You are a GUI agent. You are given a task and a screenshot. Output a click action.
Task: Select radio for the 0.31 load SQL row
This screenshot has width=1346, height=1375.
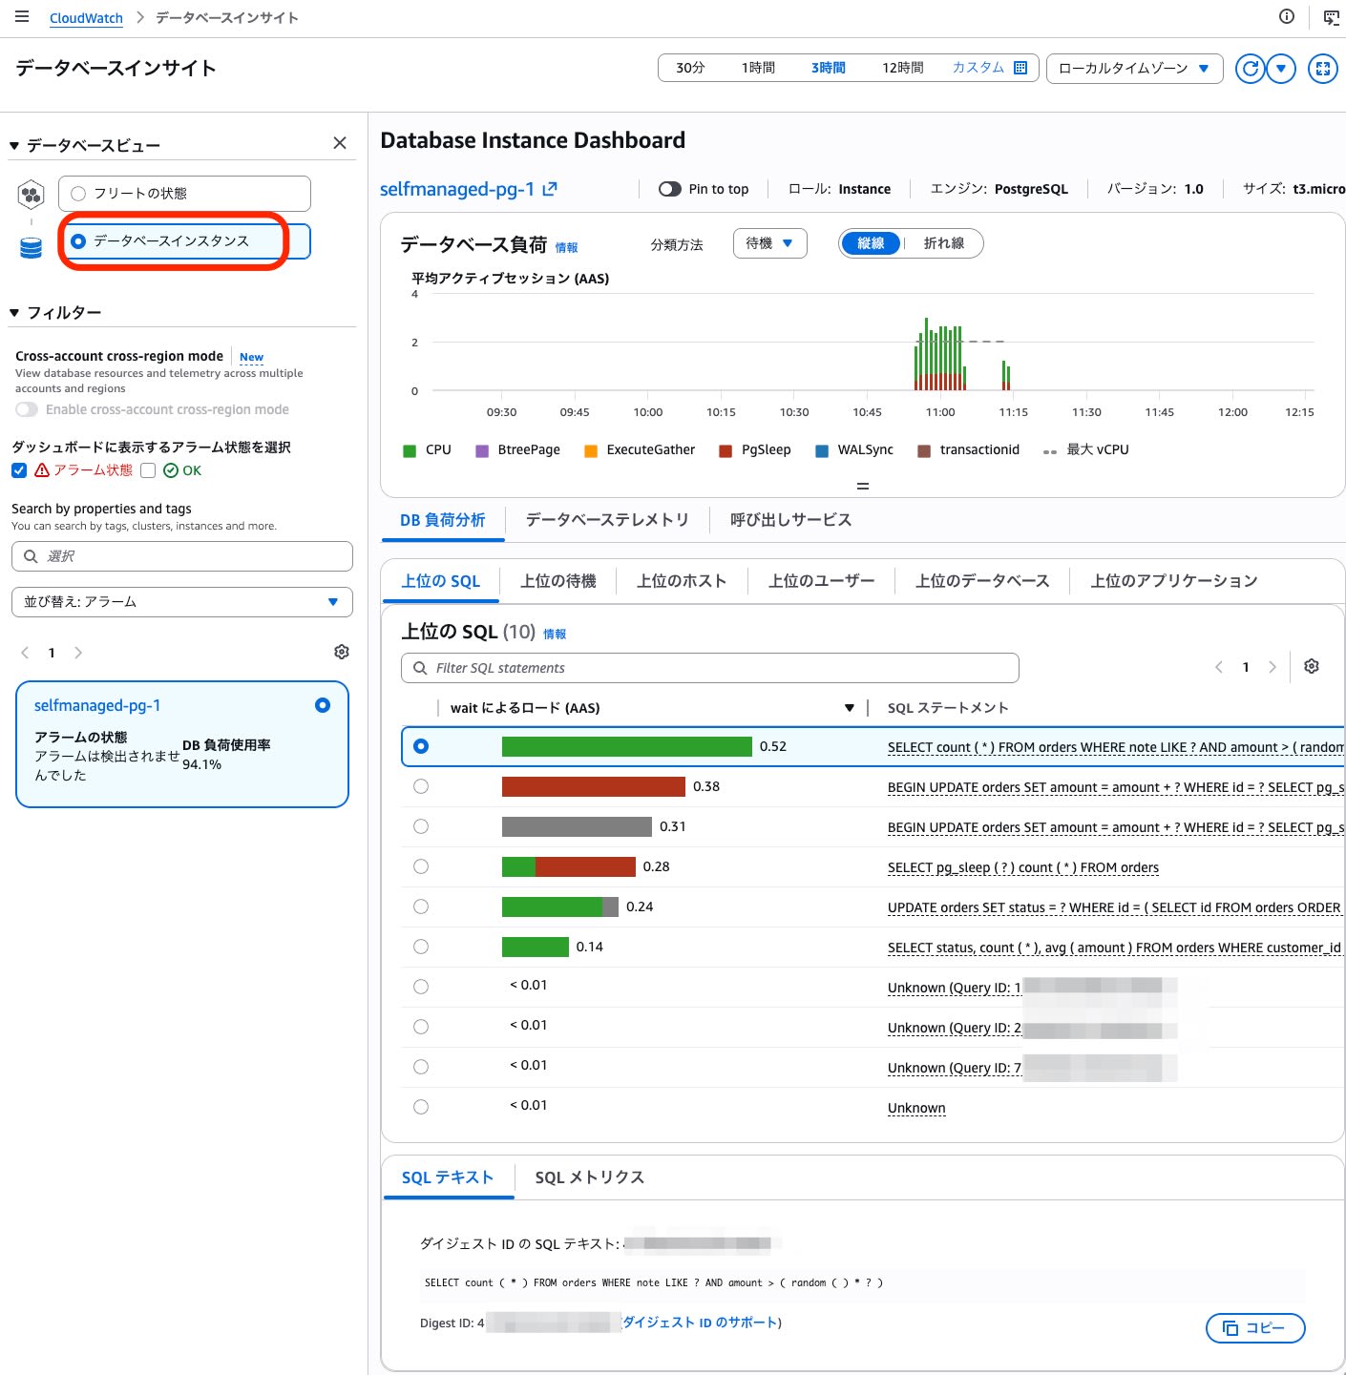(421, 826)
